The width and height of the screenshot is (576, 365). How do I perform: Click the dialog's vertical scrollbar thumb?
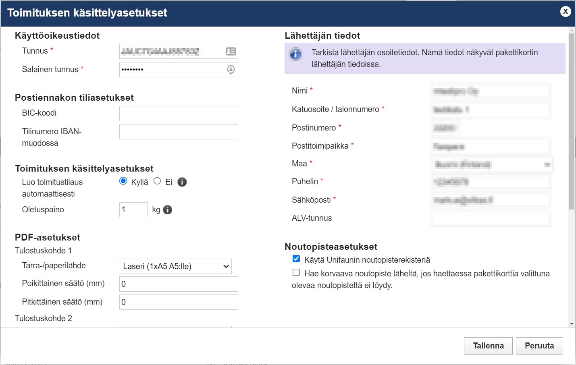[572, 121]
